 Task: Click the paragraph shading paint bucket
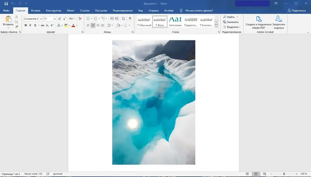click(x=118, y=25)
